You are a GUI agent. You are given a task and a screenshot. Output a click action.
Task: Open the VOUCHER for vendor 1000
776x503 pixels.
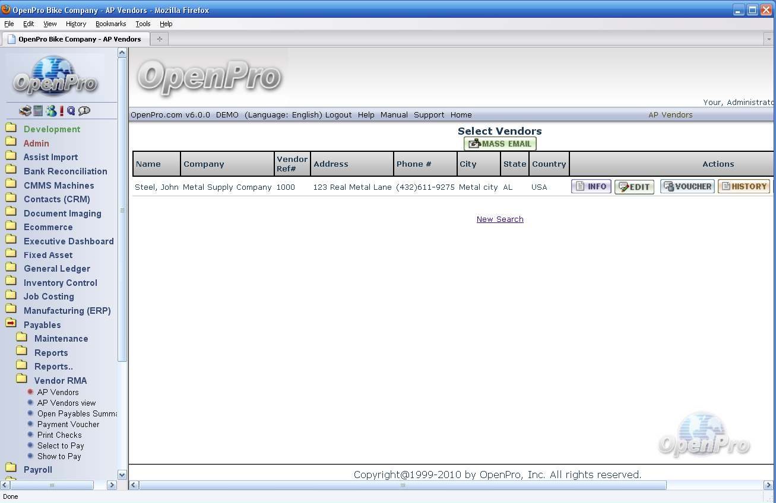(687, 186)
